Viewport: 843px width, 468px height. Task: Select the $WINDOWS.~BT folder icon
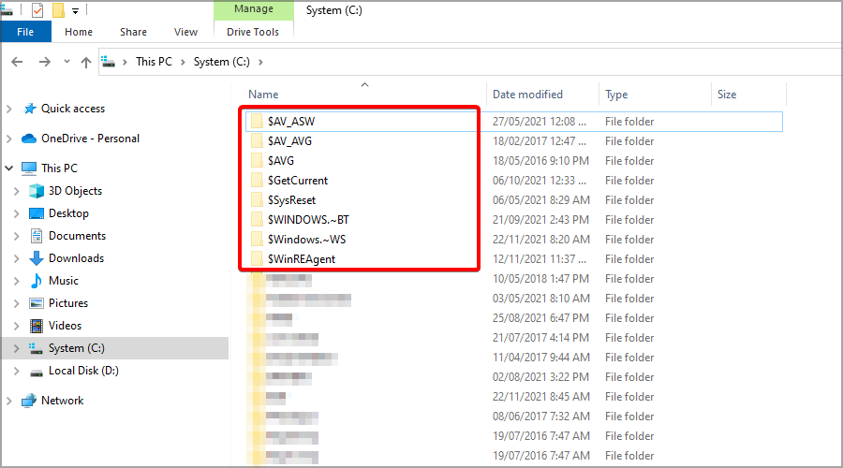257,220
